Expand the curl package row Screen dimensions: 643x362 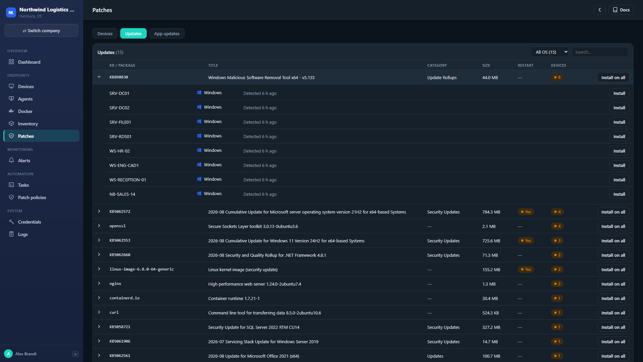(x=99, y=312)
